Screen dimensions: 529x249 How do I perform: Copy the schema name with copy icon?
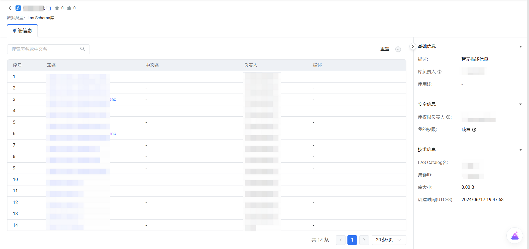click(49, 8)
